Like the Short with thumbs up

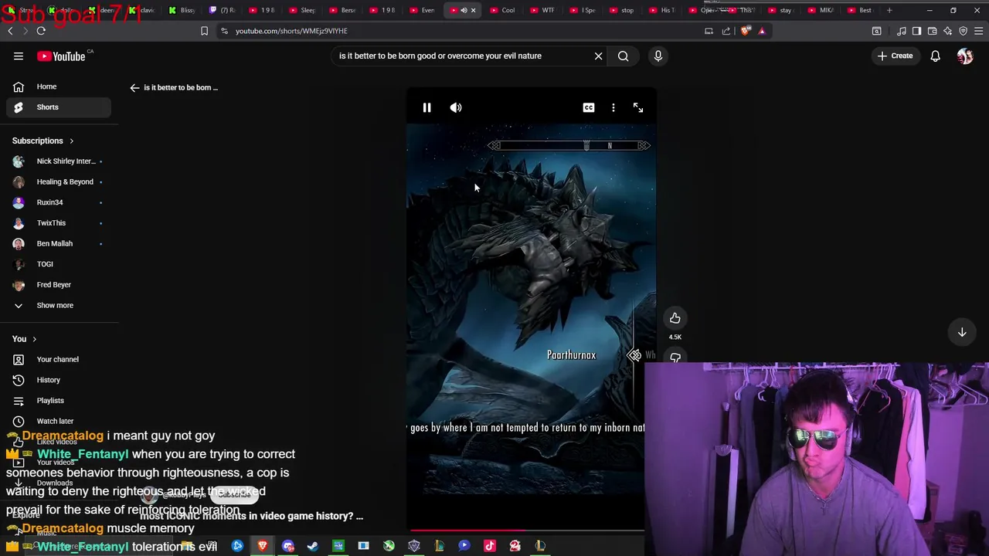point(675,318)
